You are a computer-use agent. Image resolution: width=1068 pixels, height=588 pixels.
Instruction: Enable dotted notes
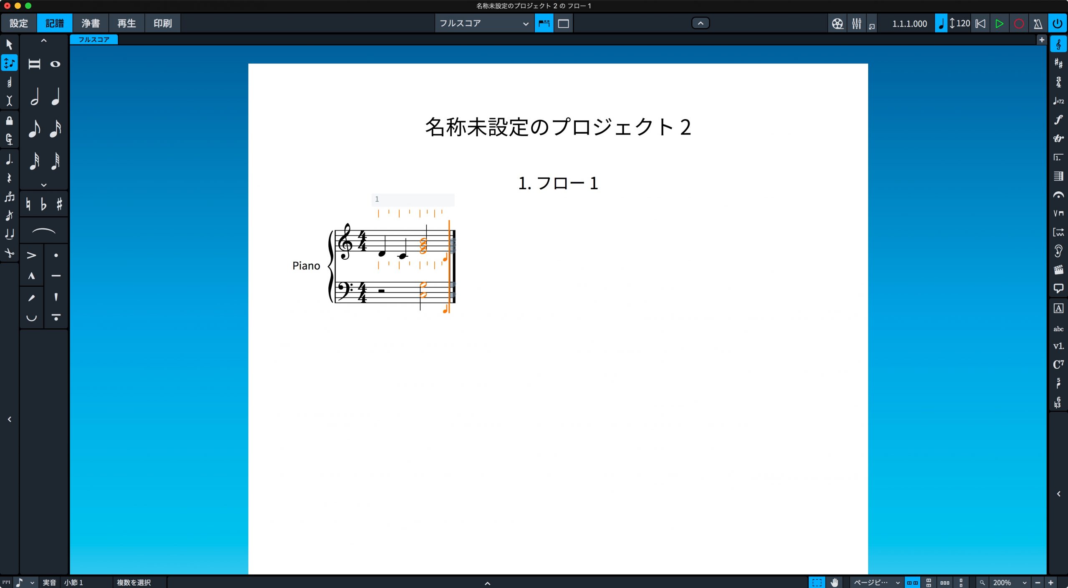pos(9,159)
